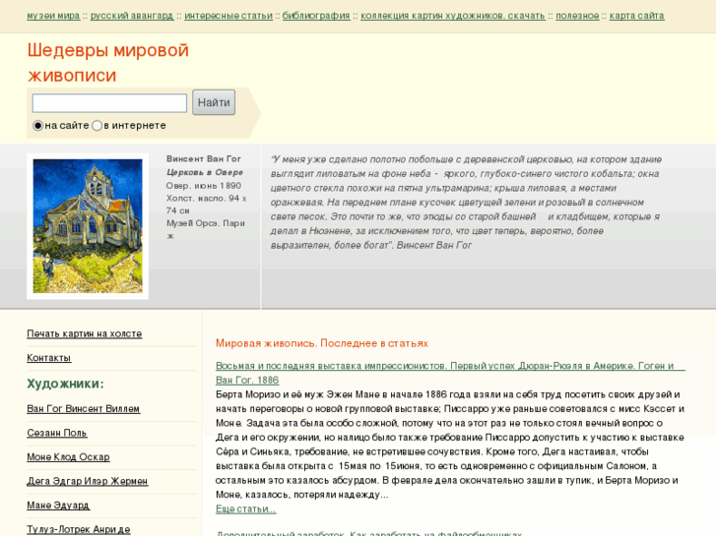Open 'карта сайта' site map link
This screenshot has height=536, width=716.
coord(637,16)
